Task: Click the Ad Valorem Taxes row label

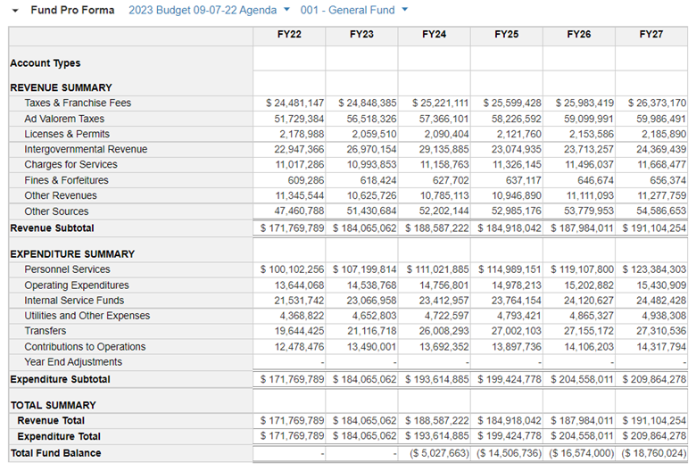Action: tap(64, 119)
